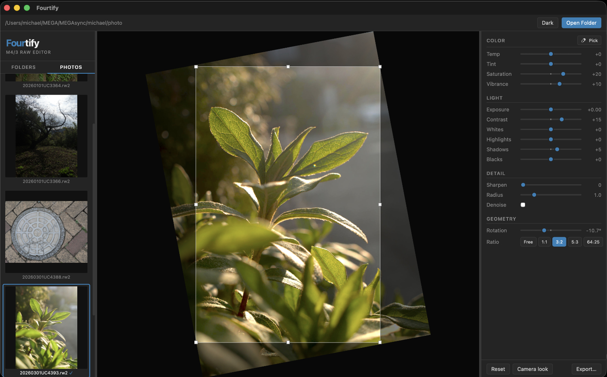Viewport: 607px width, 377px height.
Task: Toggle the Dark theme button
Action: pyautogui.click(x=548, y=23)
